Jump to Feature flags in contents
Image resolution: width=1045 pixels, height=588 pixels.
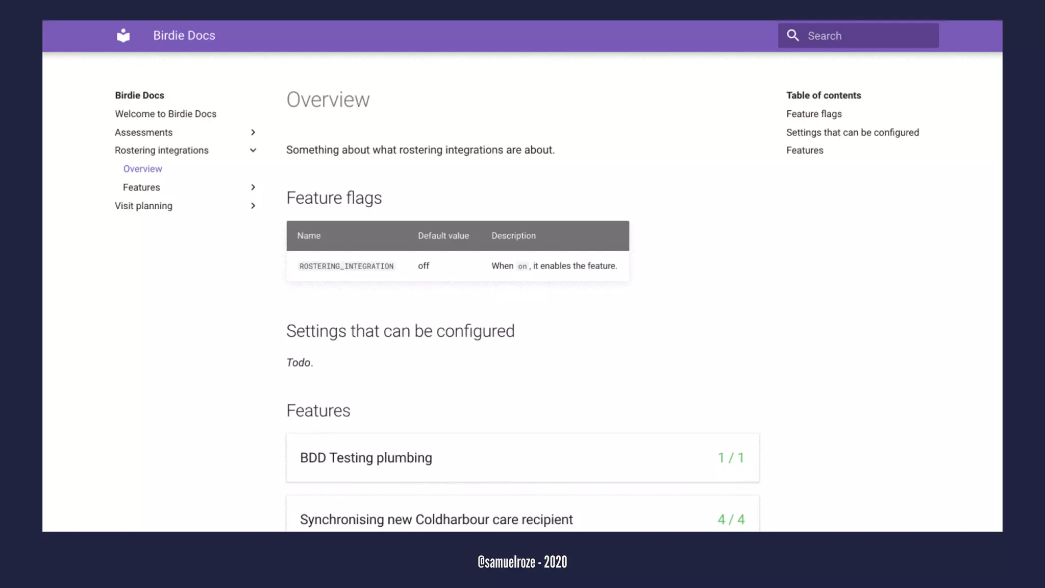pyautogui.click(x=814, y=114)
